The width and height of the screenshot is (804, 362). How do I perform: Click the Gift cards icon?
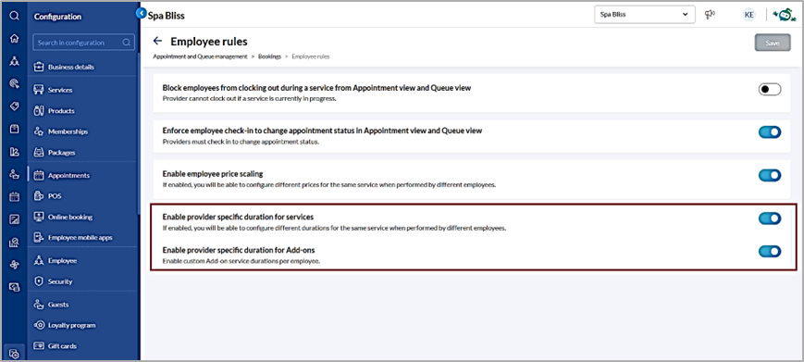(x=39, y=346)
